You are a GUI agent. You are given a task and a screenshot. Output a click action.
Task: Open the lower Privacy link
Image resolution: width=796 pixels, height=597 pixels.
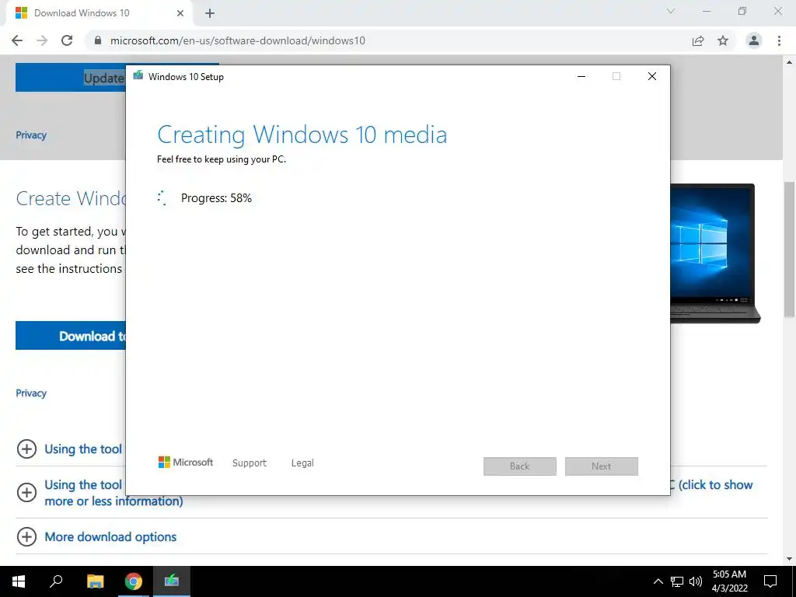(31, 393)
